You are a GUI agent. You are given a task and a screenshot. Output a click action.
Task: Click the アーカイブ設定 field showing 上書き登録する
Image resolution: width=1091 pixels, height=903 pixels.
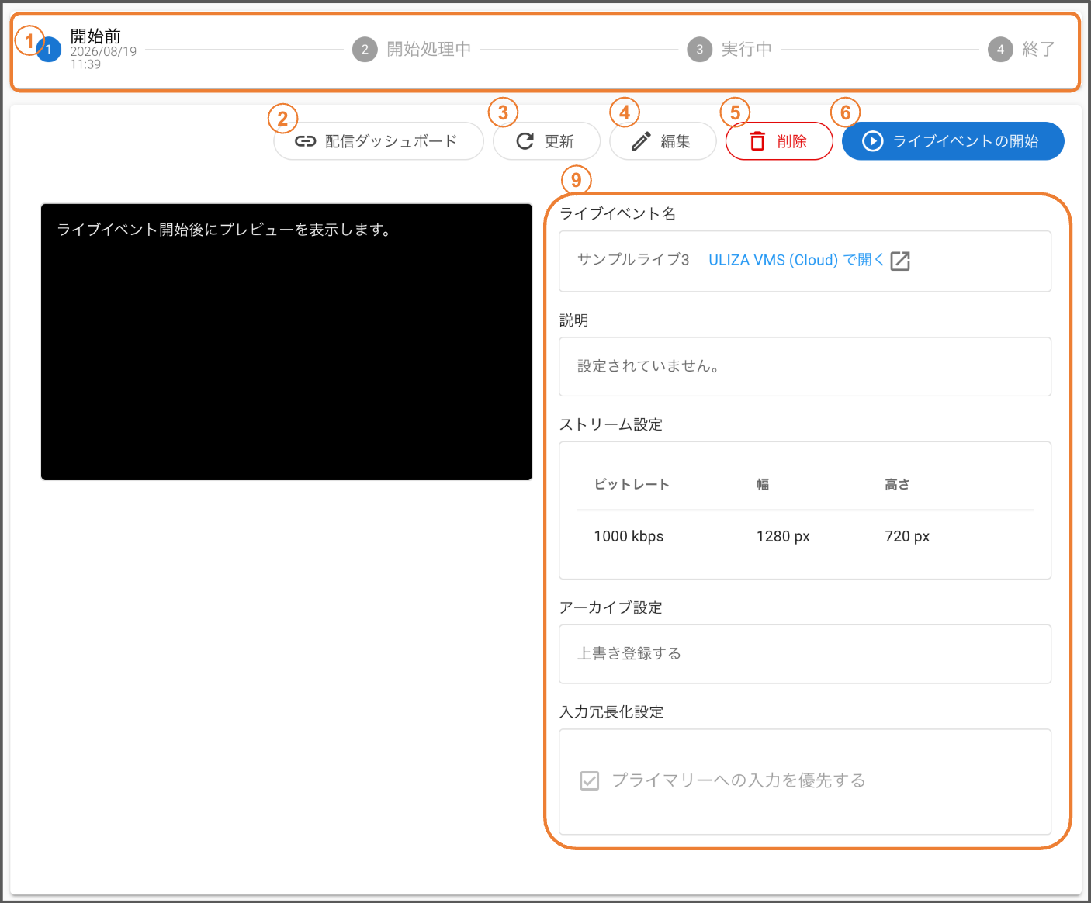click(805, 654)
